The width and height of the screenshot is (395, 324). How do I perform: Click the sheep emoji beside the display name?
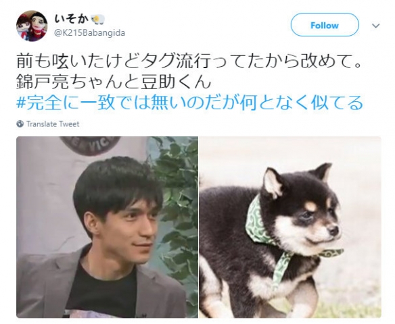click(98, 20)
